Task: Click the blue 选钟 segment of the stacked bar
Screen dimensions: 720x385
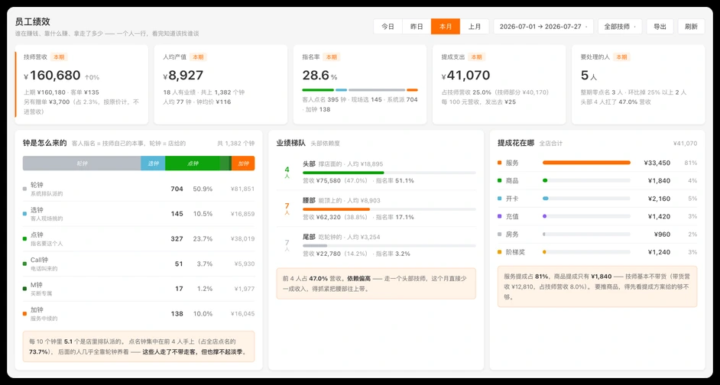Action: click(153, 163)
